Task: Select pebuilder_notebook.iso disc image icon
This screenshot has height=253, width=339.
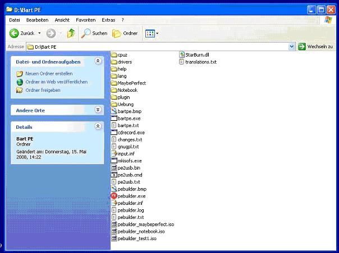Action: (114, 231)
